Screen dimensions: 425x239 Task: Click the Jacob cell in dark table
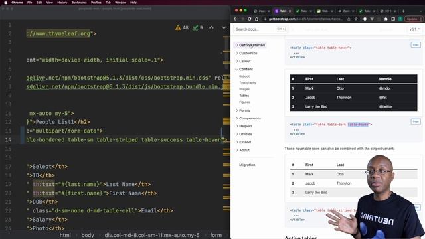click(x=310, y=98)
